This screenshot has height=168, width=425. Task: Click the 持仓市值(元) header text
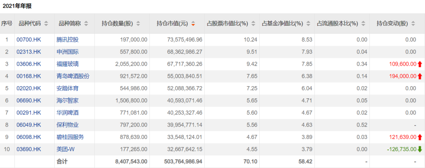(x=172, y=24)
